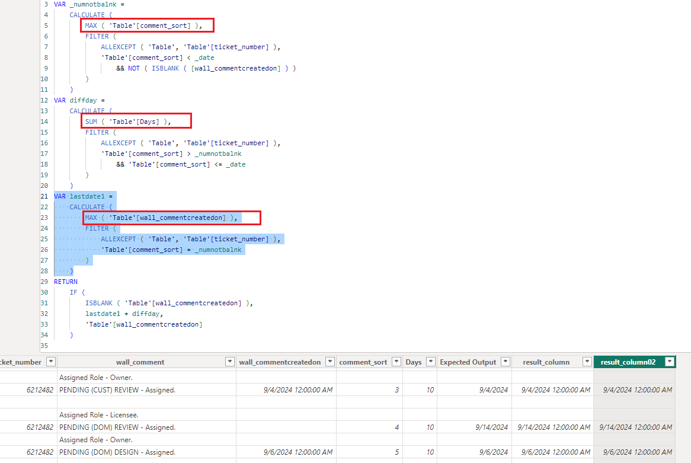Screen dimensions: 691x463
Task: Open the Days column filter dropdown
Action: [x=431, y=362]
